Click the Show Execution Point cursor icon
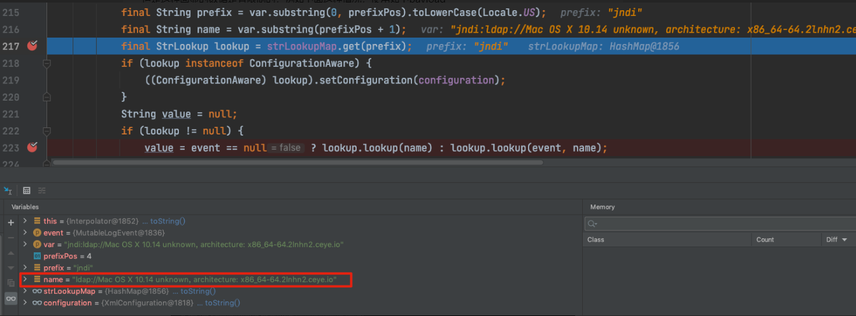The image size is (856, 316). (x=8, y=190)
